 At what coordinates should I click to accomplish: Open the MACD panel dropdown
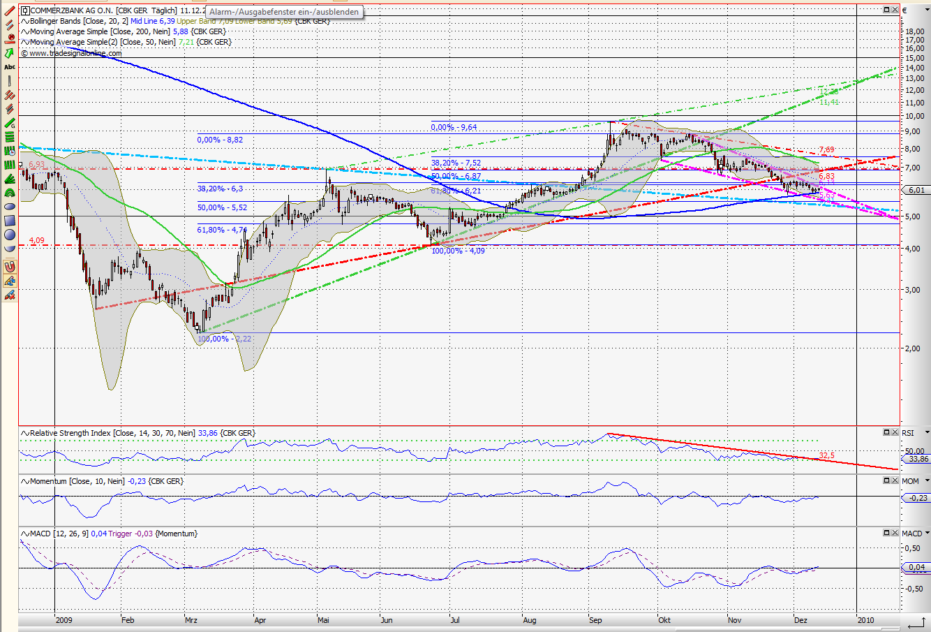[927, 532]
